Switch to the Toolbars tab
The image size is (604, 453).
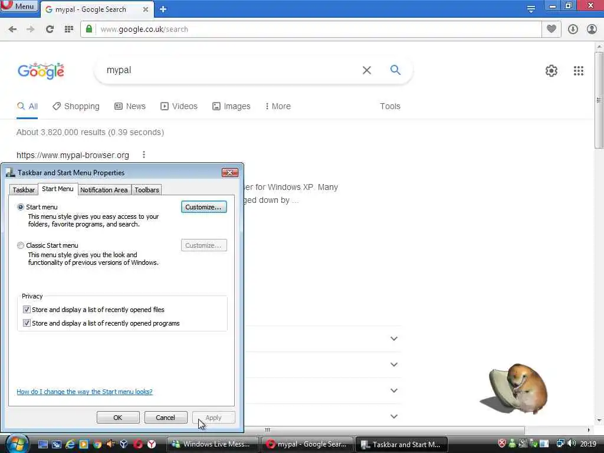pyautogui.click(x=147, y=190)
